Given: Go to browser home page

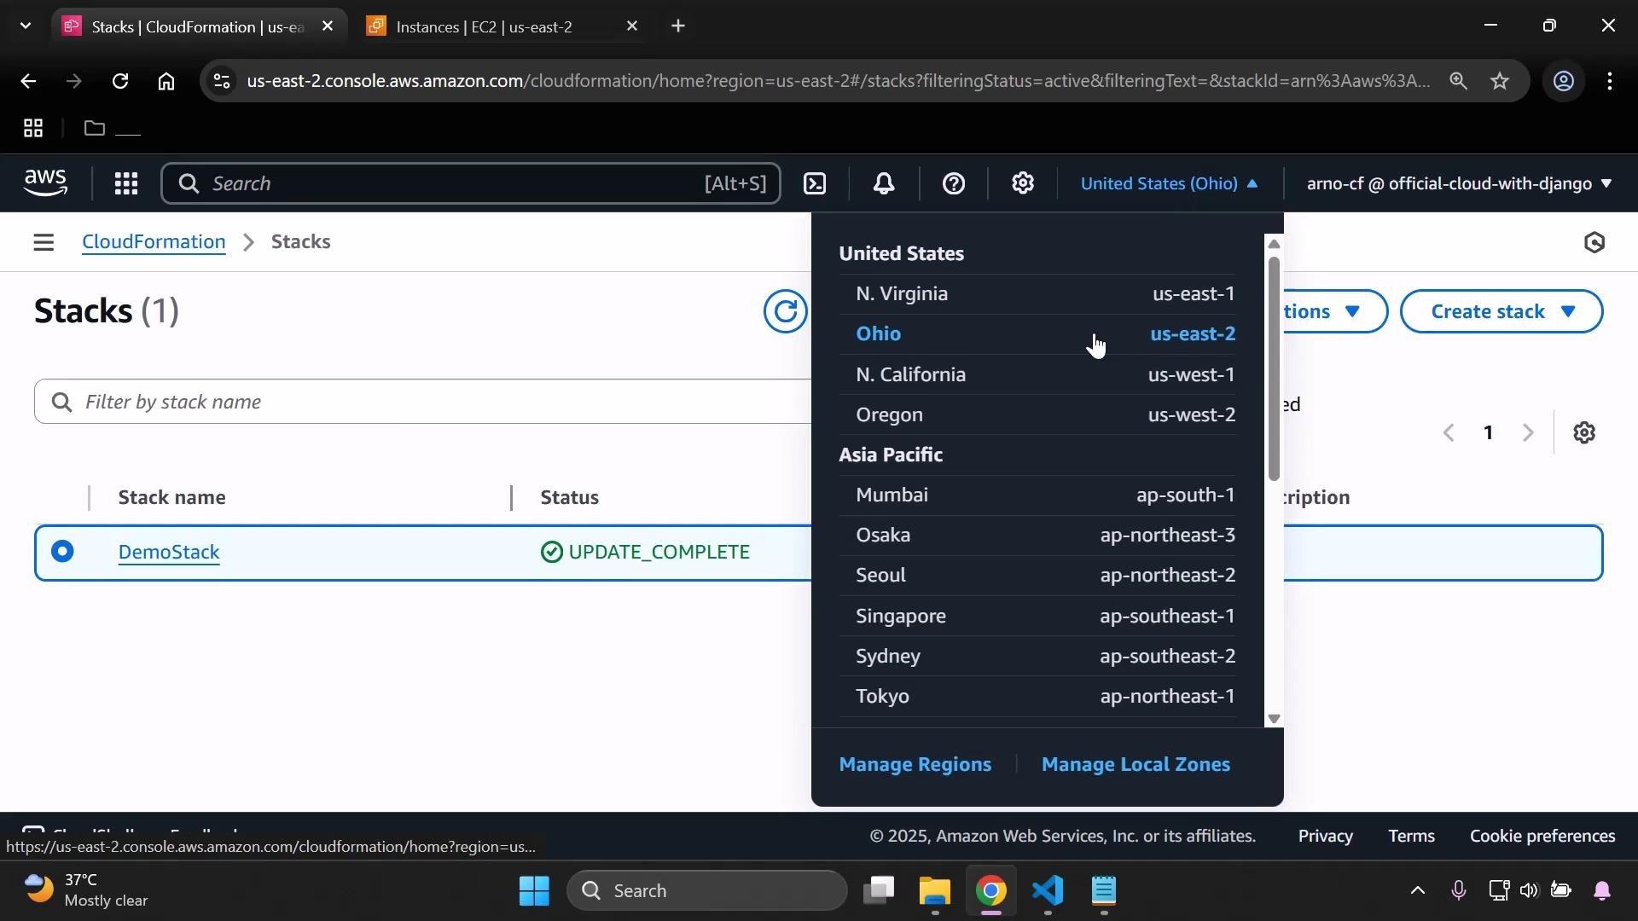Looking at the screenshot, I should coord(166,81).
